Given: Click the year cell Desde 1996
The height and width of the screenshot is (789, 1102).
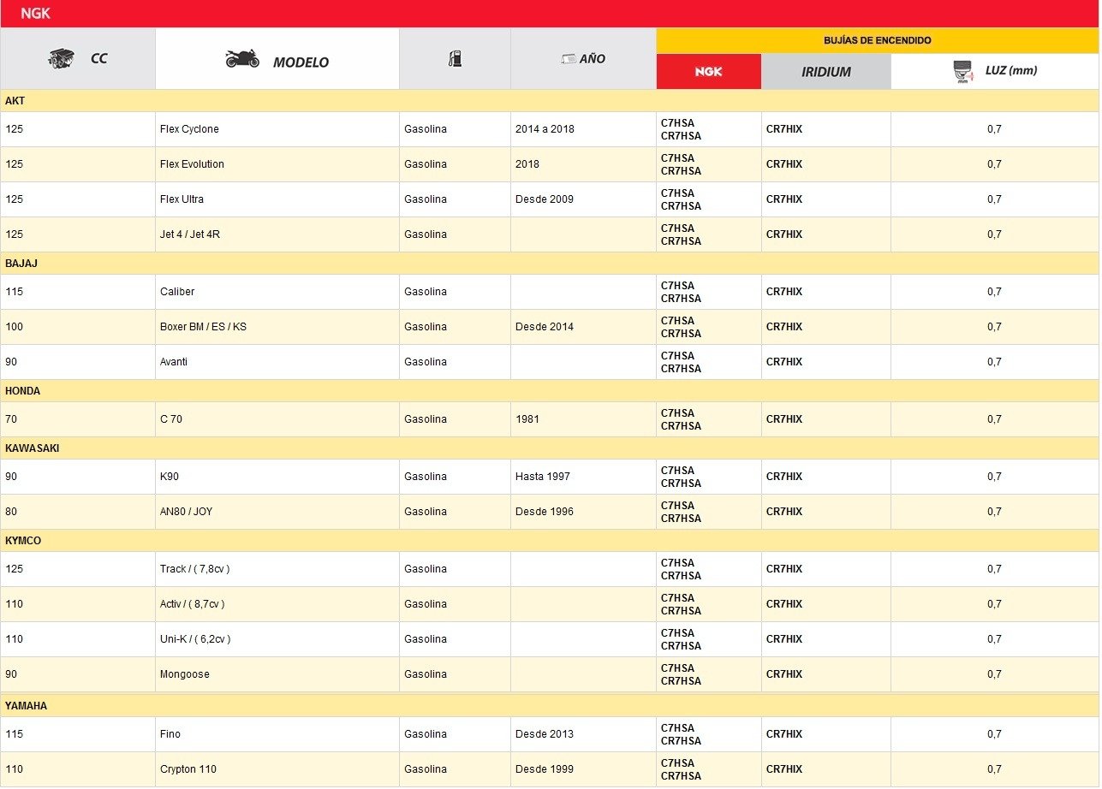Looking at the screenshot, I should tap(584, 512).
